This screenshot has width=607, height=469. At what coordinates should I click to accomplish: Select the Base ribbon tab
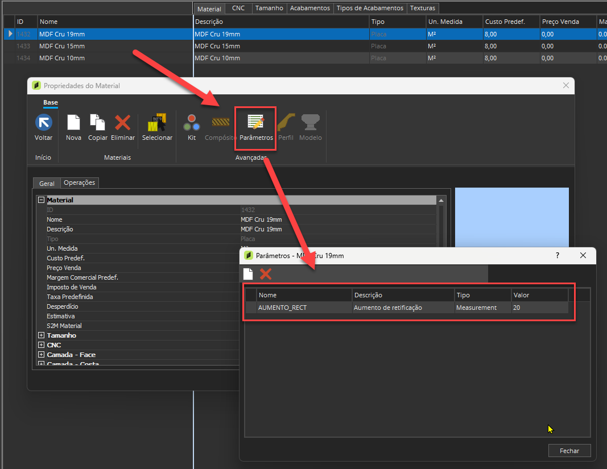pyautogui.click(x=51, y=102)
